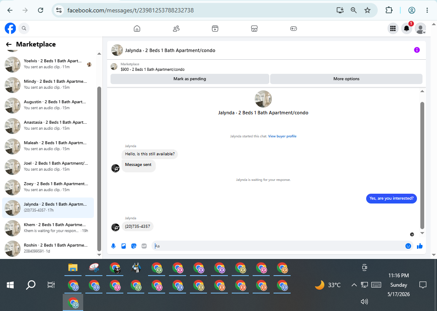Open volume control in system tray

click(x=364, y=302)
